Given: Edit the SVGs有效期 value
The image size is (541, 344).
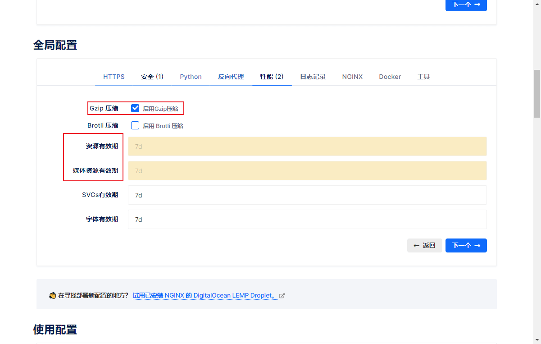Looking at the screenshot, I should tap(307, 195).
